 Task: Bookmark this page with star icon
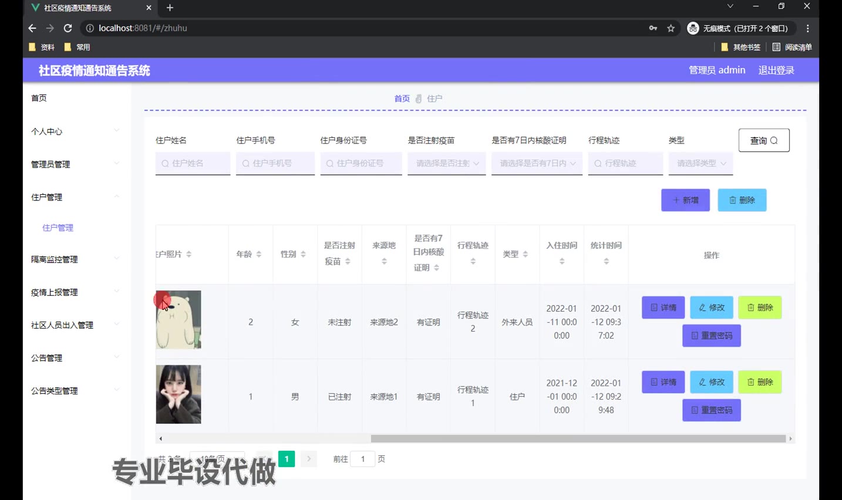(x=671, y=28)
